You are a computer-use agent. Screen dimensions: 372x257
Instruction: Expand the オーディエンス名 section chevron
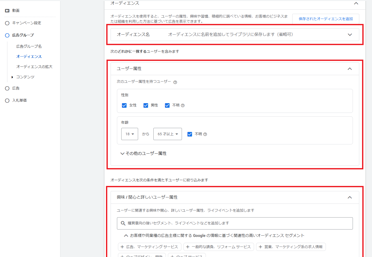[x=350, y=35]
